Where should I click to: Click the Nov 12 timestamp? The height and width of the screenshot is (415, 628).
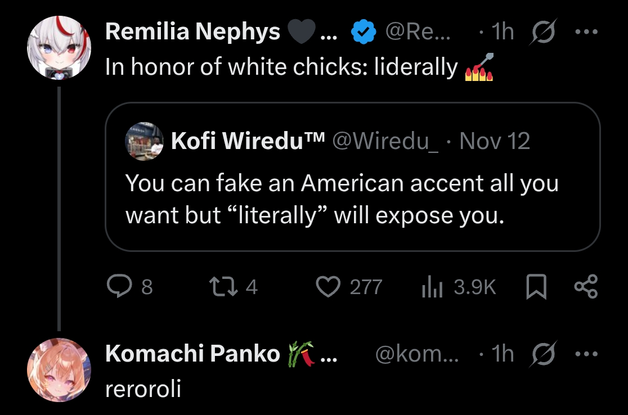[x=495, y=141]
